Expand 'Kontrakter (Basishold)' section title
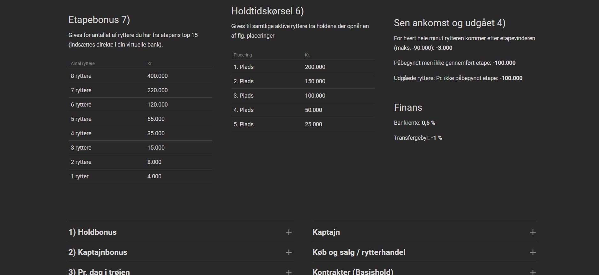 (x=353, y=272)
